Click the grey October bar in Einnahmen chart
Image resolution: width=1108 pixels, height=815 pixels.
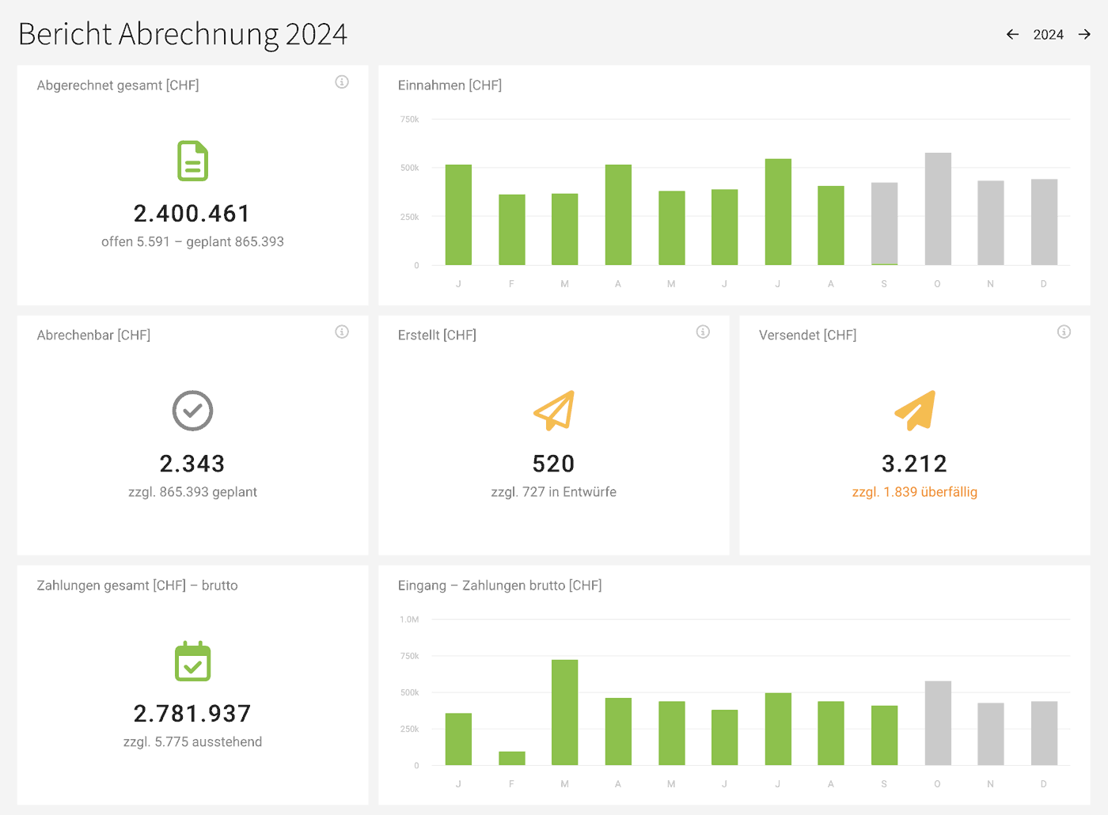pos(938,209)
